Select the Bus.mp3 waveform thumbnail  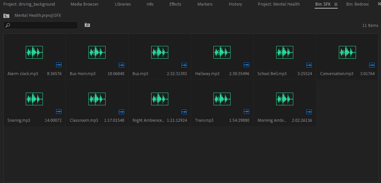[160, 52]
